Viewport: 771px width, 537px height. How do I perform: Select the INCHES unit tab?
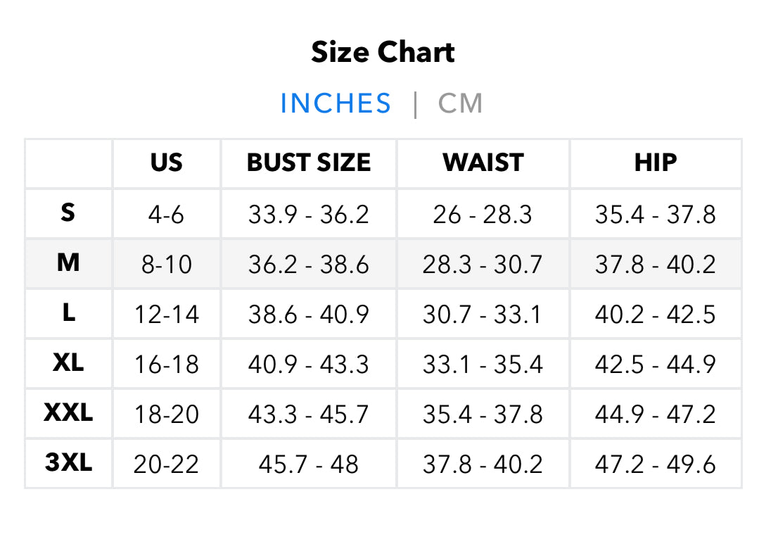click(336, 103)
